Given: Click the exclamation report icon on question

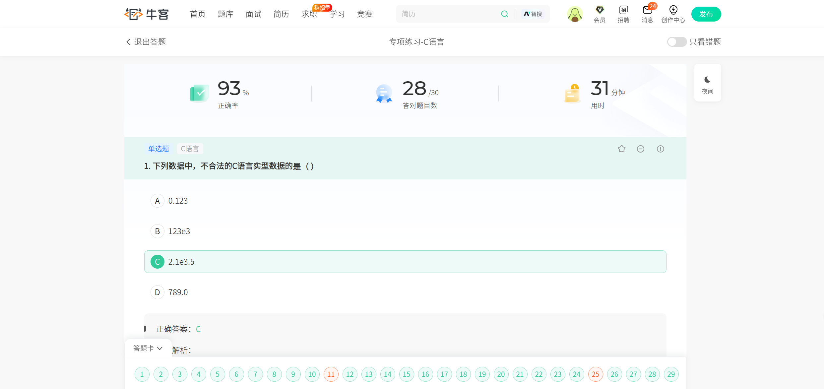Looking at the screenshot, I should pyautogui.click(x=660, y=149).
